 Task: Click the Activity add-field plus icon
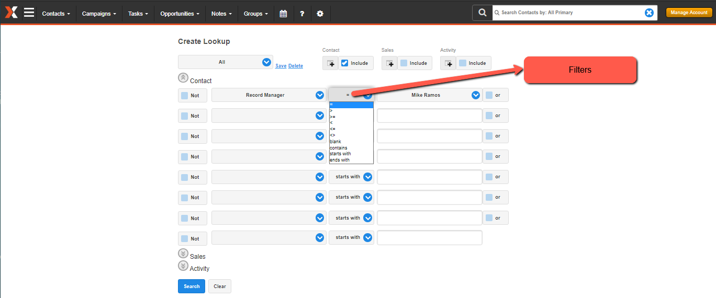(448, 63)
